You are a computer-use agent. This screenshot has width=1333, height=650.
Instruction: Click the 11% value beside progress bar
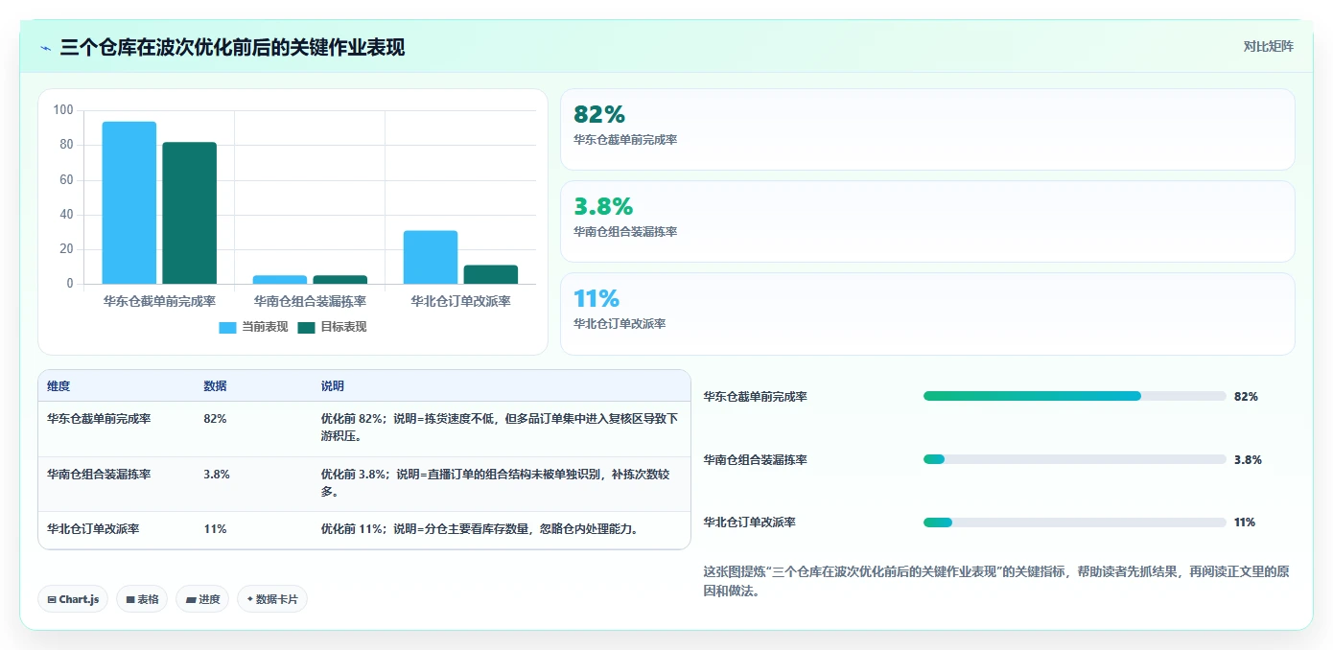pyautogui.click(x=1245, y=522)
